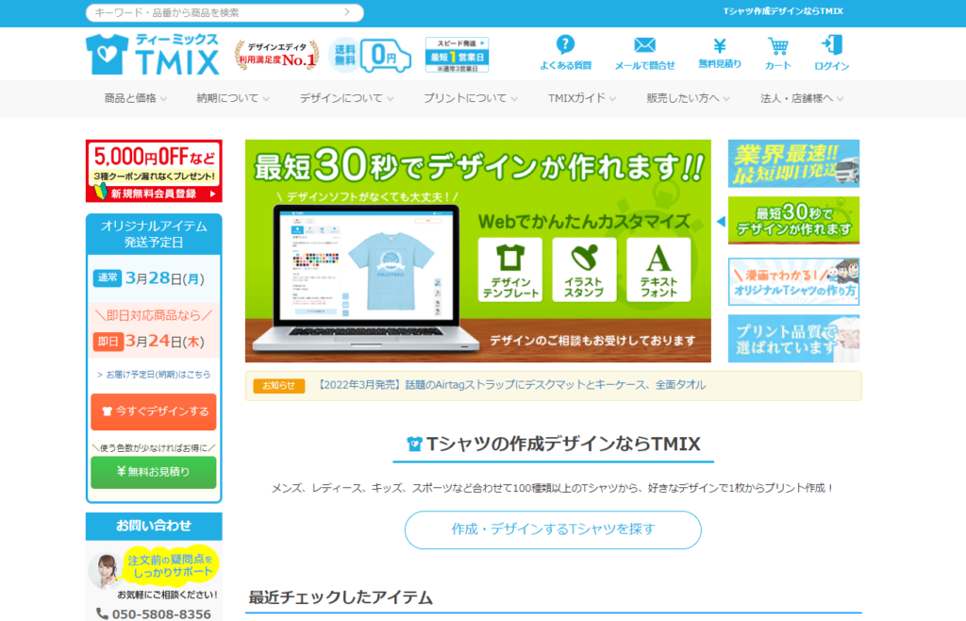Click the 最近チェックしたアイテム heading
Viewport: 966px width, 621px height.
point(340,597)
